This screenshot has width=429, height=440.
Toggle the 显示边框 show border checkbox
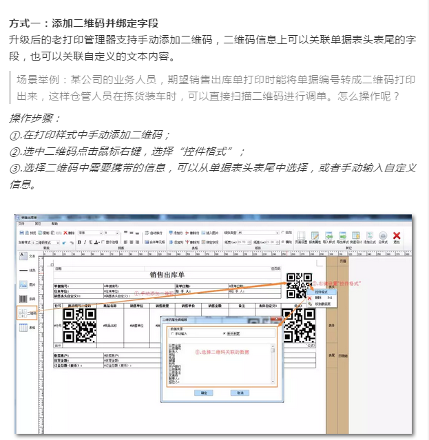[x=103, y=242]
